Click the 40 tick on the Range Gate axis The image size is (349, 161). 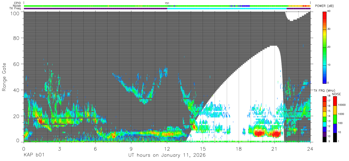(16, 90)
